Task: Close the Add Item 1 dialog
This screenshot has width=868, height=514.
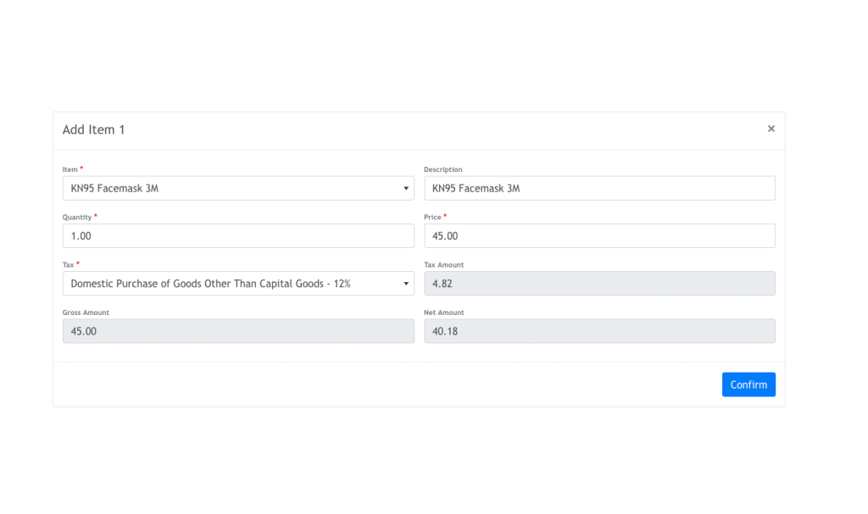Action: coord(771,129)
